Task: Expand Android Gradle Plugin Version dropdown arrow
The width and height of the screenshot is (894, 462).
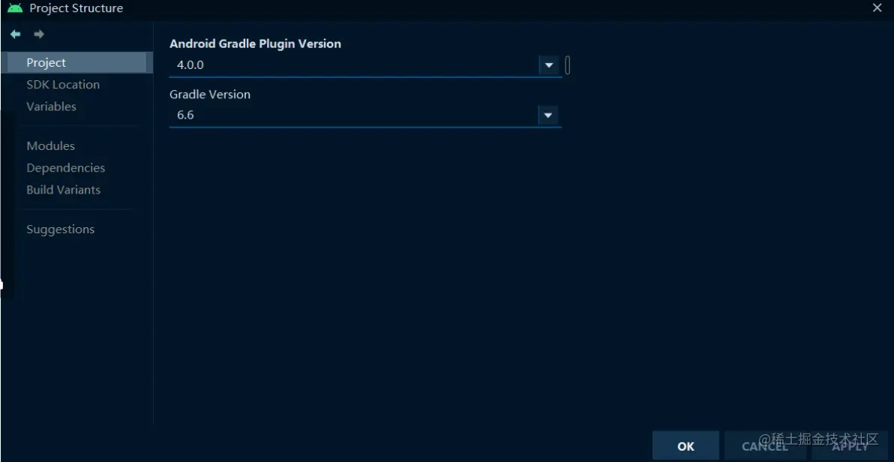Action: tap(548, 65)
